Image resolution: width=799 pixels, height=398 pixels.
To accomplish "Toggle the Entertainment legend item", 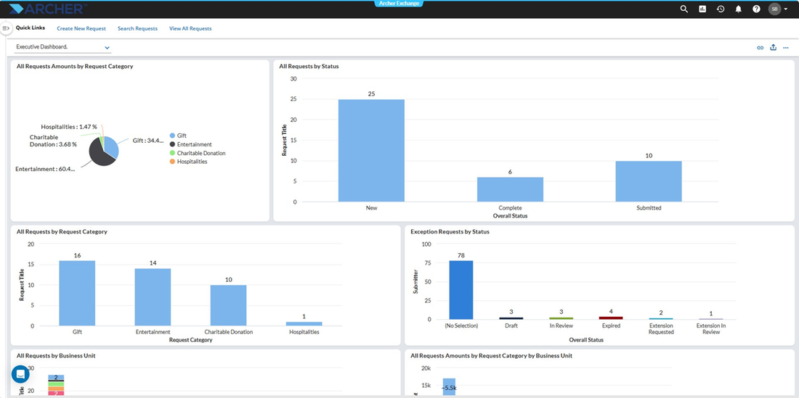I will click(190, 144).
